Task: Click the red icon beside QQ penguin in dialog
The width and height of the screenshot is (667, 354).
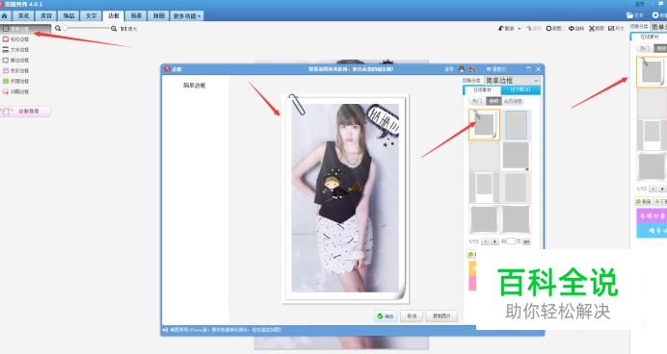Action: [471, 68]
